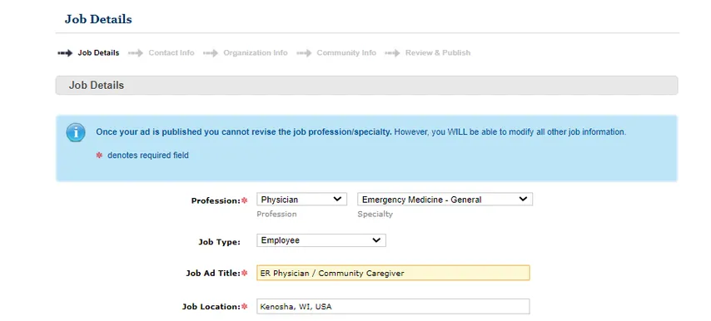Click the arrow icon before Community Info

[x=304, y=53]
